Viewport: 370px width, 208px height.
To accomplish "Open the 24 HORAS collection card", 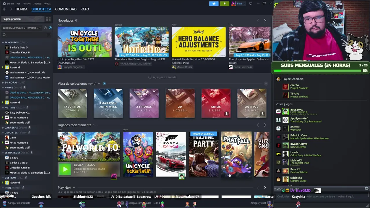I will (144, 103).
